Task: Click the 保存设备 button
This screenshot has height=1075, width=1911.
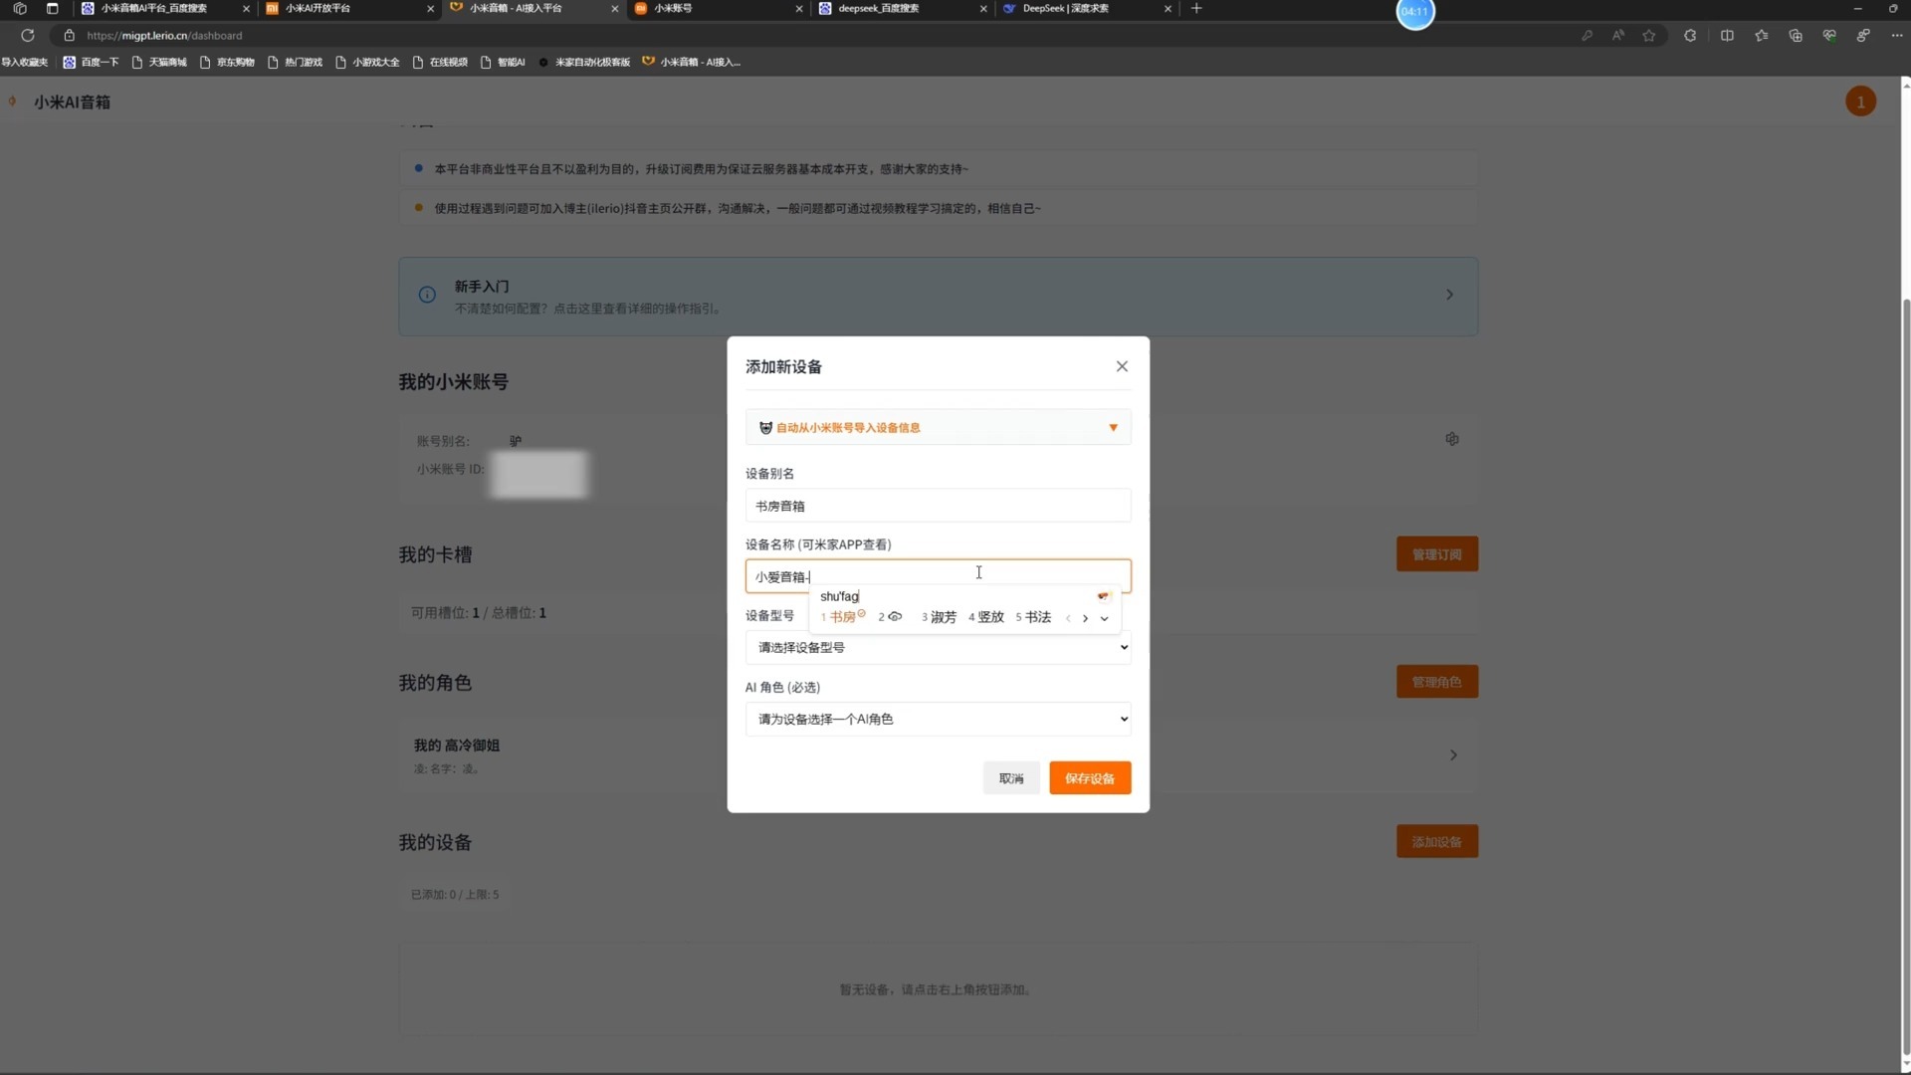Action: coord(1089,778)
